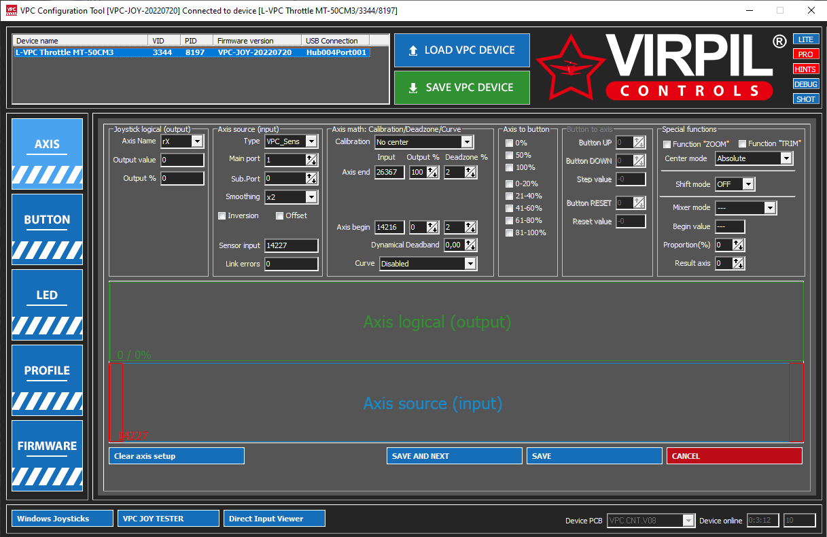
Task: Click the Sensor input field
Action: pyautogui.click(x=291, y=246)
